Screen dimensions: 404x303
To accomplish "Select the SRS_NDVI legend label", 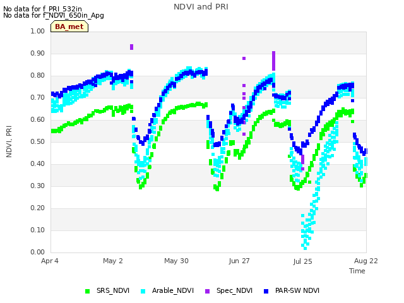I will (x=113, y=290).
